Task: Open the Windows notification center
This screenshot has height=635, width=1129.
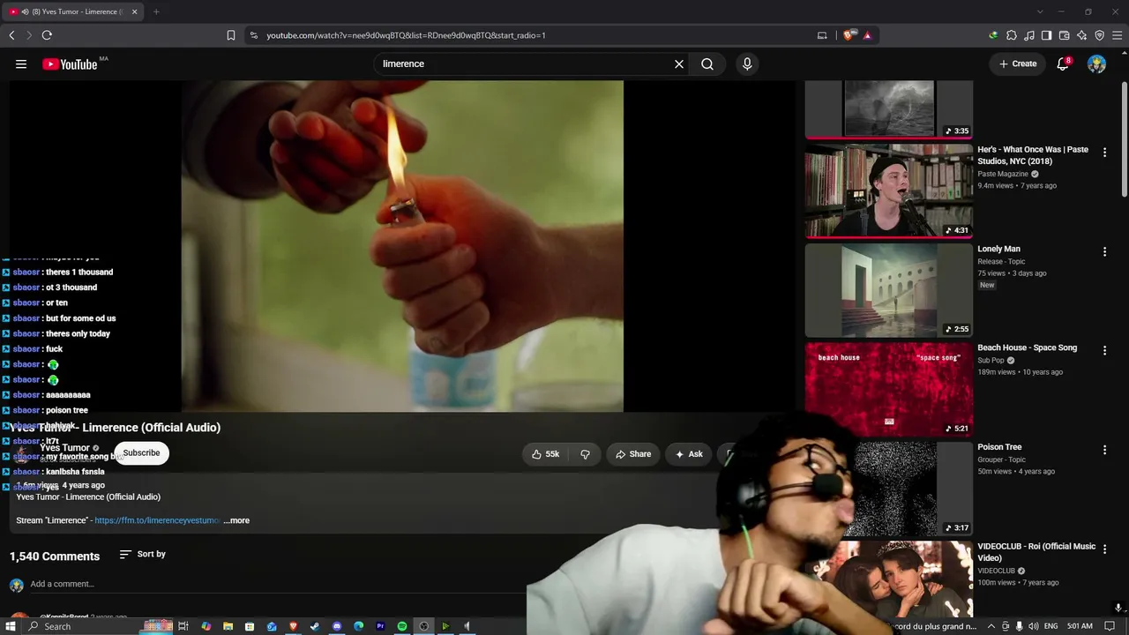Action: (1110, 626)
